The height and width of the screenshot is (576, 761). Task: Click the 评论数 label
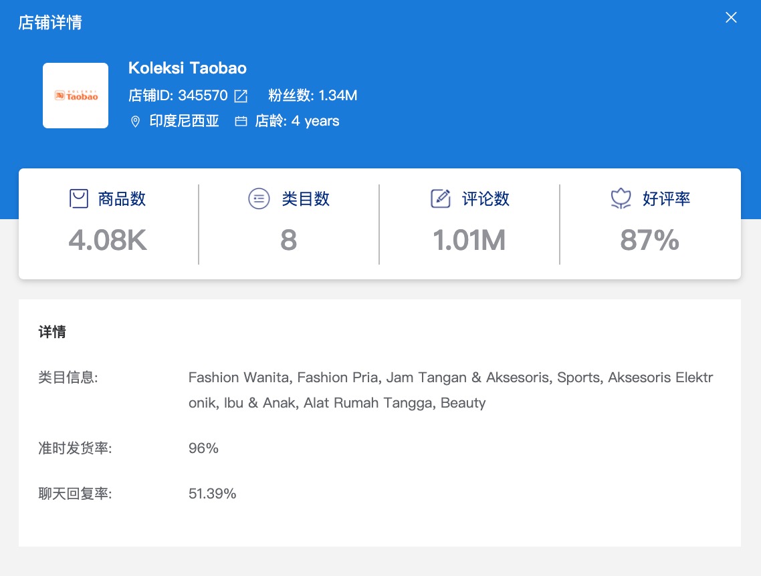click(485, 198)
